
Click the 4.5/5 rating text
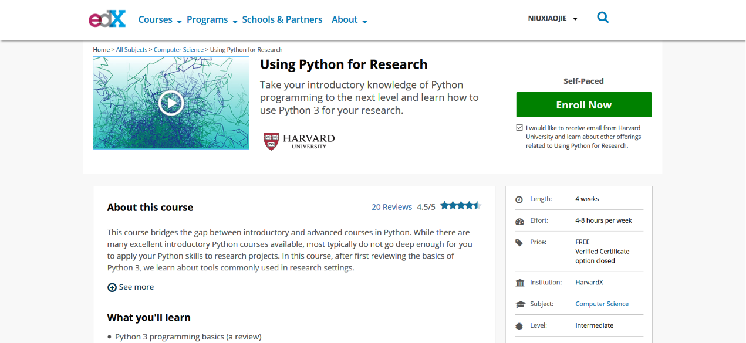pos(426,207)
